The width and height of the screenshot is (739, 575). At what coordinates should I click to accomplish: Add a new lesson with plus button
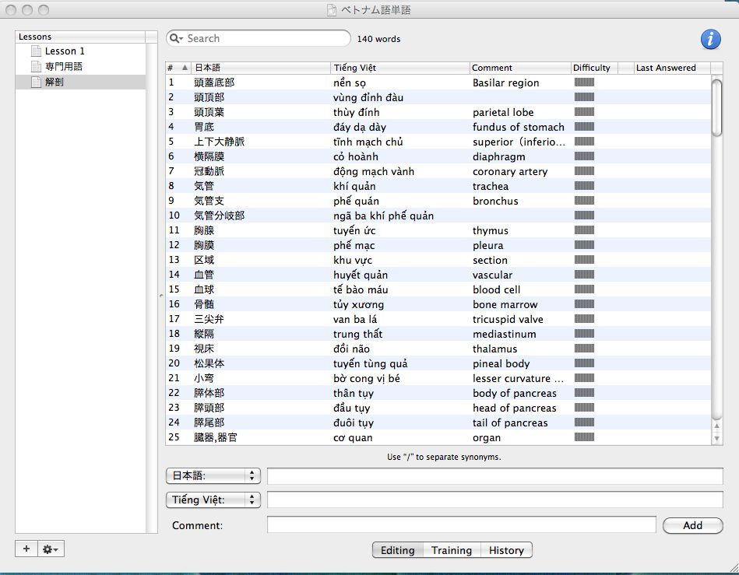click(x=26, y=549)
